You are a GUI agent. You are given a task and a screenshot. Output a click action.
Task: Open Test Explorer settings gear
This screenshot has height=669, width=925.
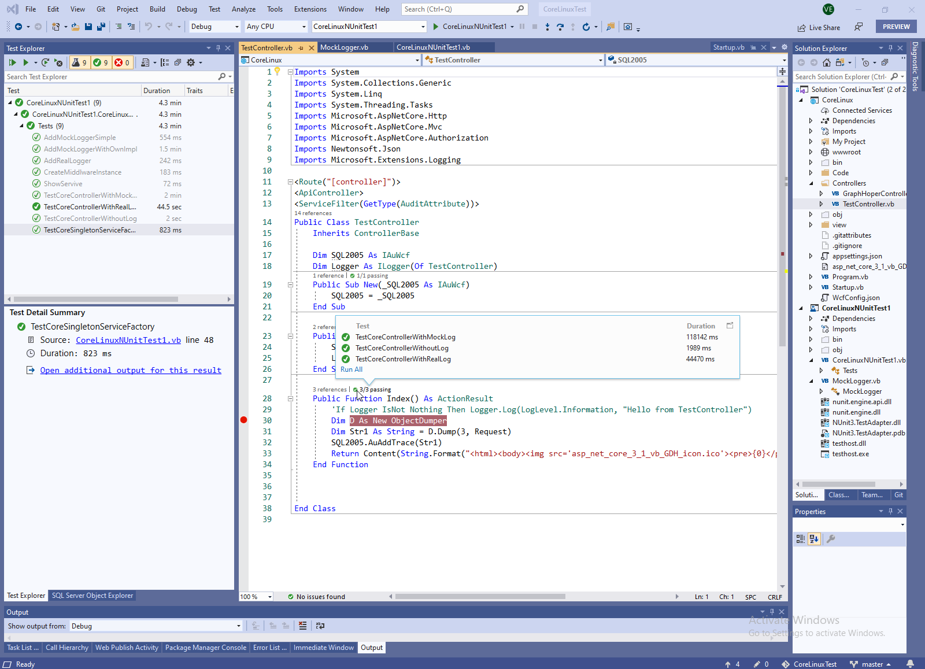tap(191, 62)
